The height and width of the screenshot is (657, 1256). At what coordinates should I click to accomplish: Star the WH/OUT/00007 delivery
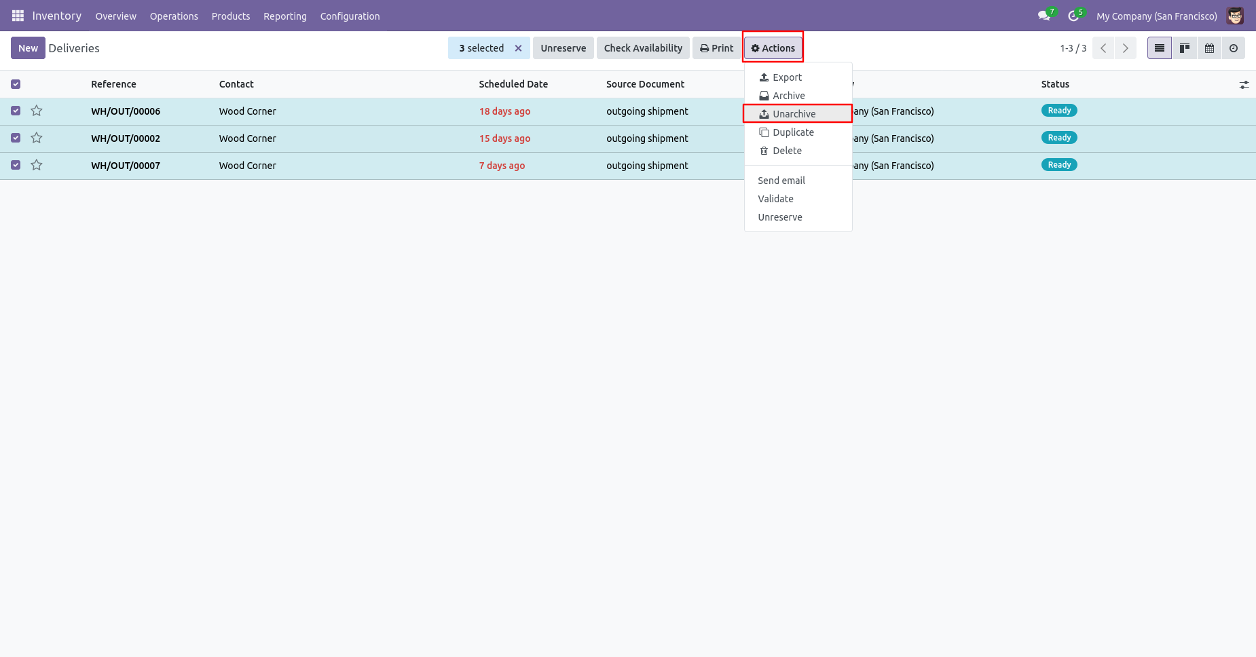[x=37, y=165]
